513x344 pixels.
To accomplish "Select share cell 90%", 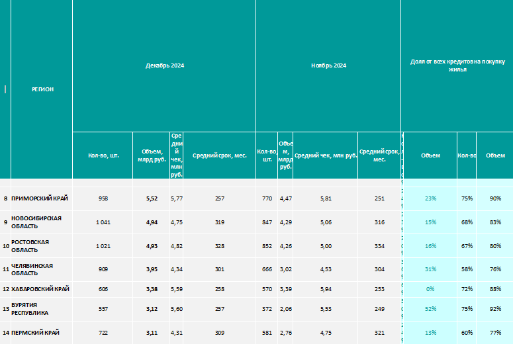I will [495, 198].
